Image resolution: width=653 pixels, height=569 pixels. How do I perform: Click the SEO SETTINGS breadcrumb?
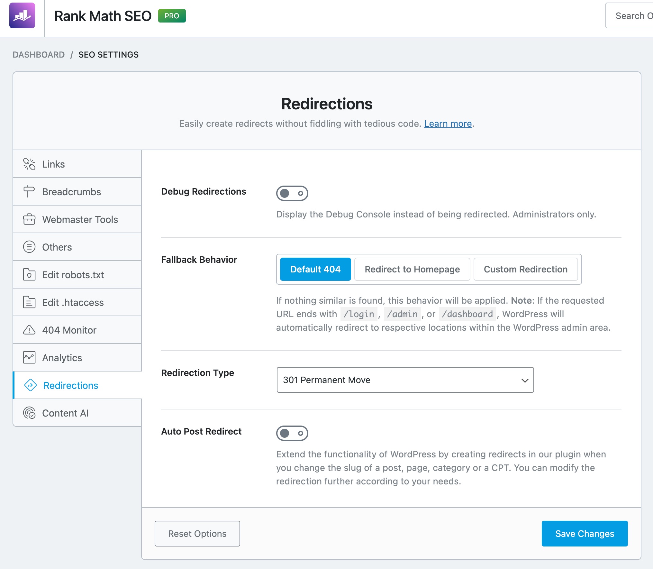pos(108,55)
